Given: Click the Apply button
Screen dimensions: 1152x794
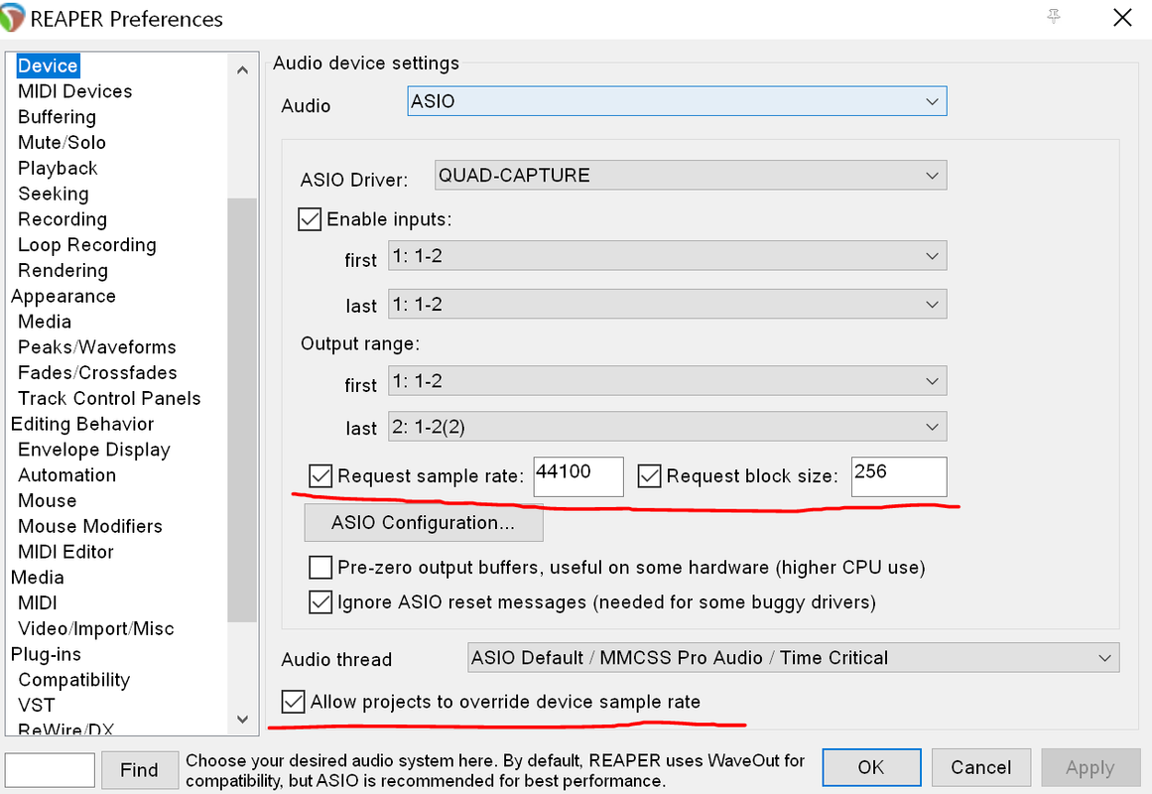Looking at the screenshot, I should [x=1090, y=767].
